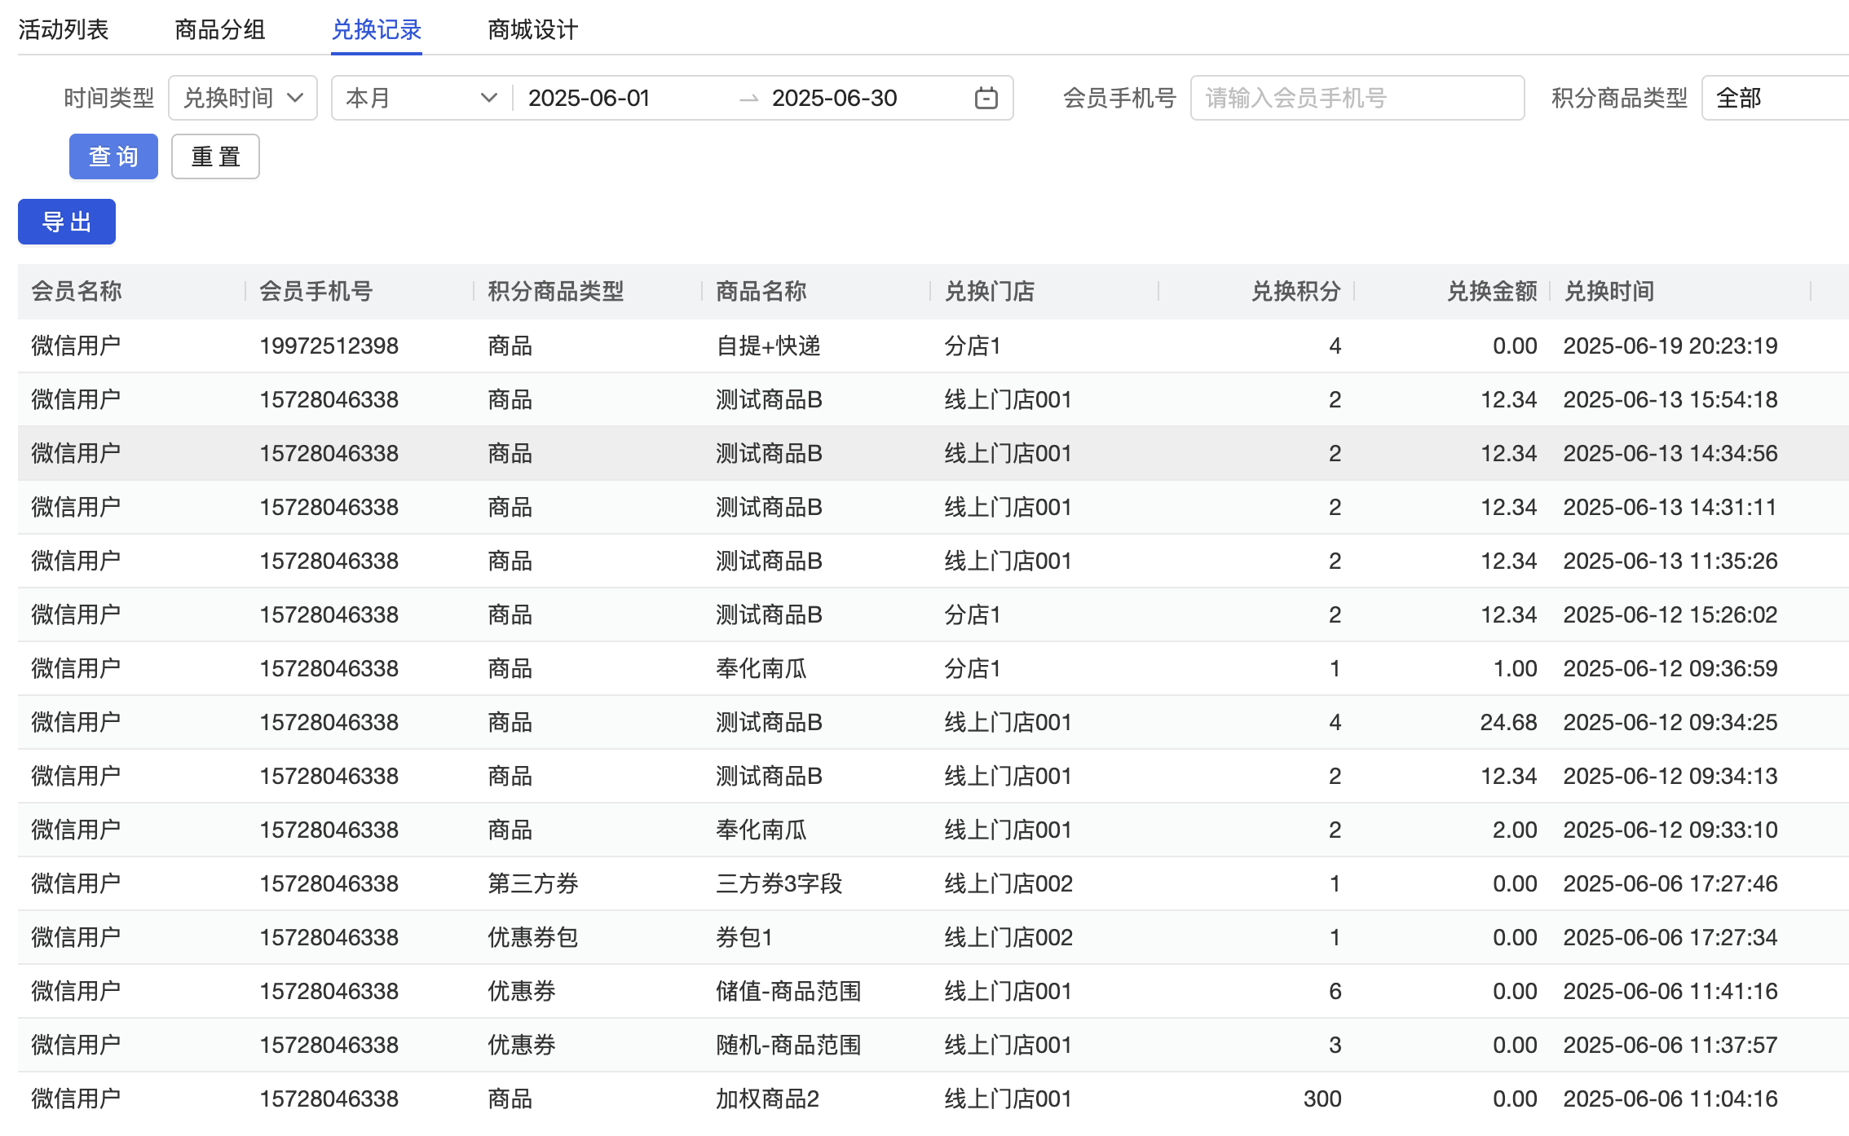Focus the 会员手机号 input field
The image size is (1849, 1136).
(x=1357, y=98)
